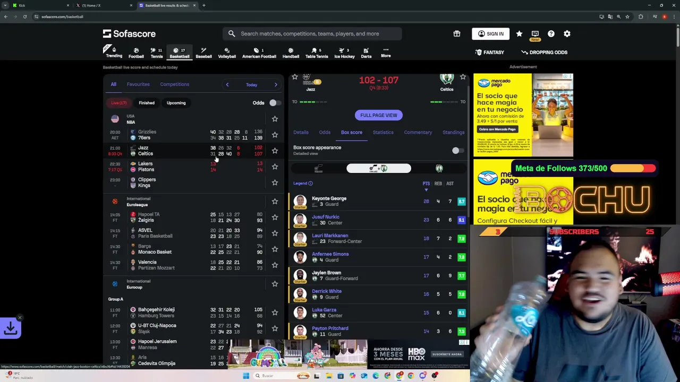Open match Commentary tab
680x382 pixels.
(x=418, y=133)
